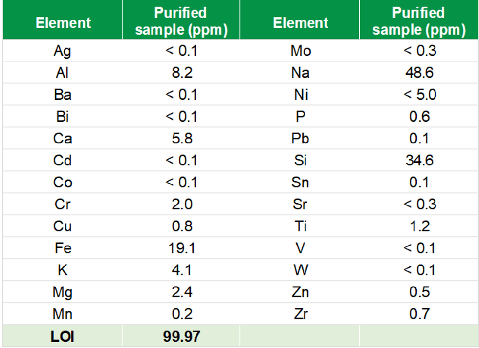Screen dimensions: 479x348
Task: Select the Zr element cell
Action: [300, 314]
